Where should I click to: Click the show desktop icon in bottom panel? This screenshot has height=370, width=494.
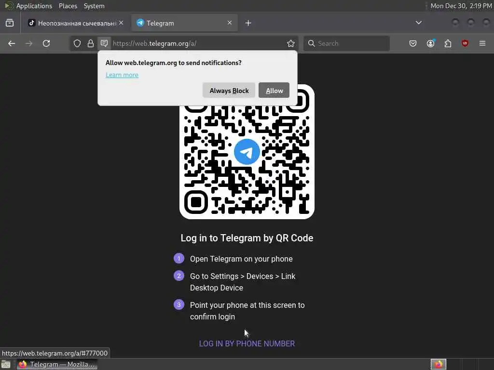click(x=6, y=364)
